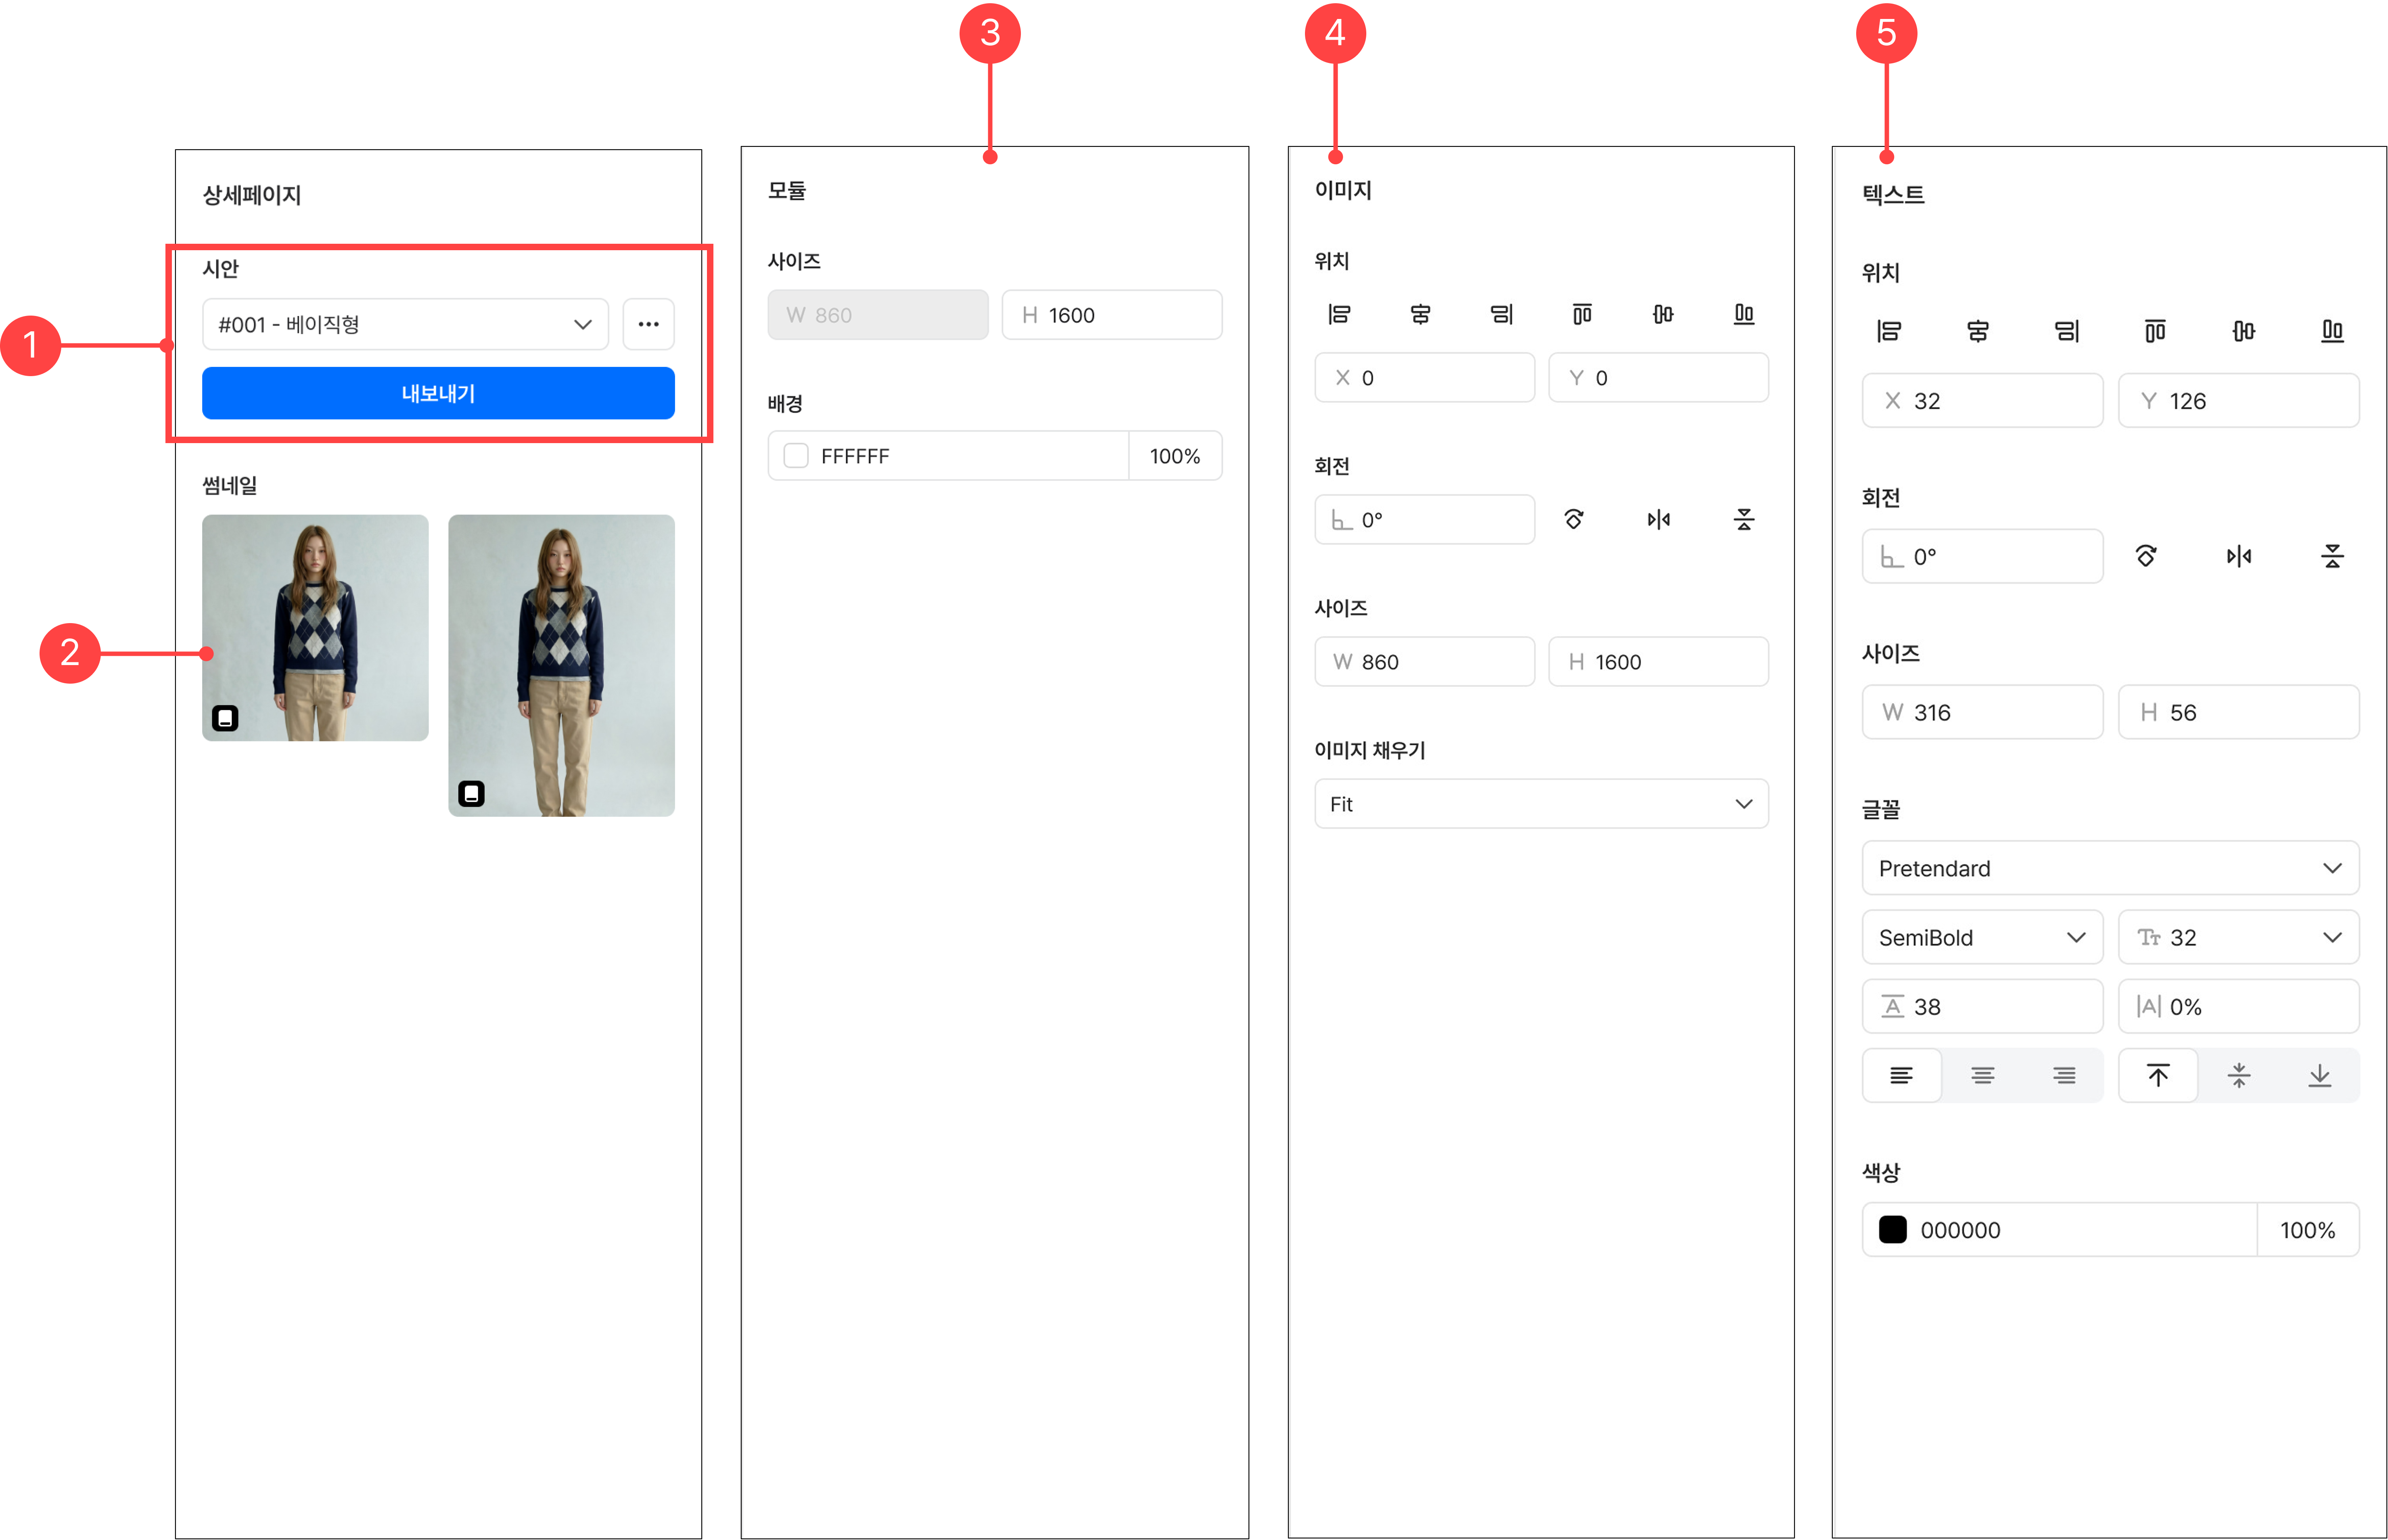The image size is (2388, 1540).
Task: Click the 텍스트 Y position field 126
Action: (2239, 401)
